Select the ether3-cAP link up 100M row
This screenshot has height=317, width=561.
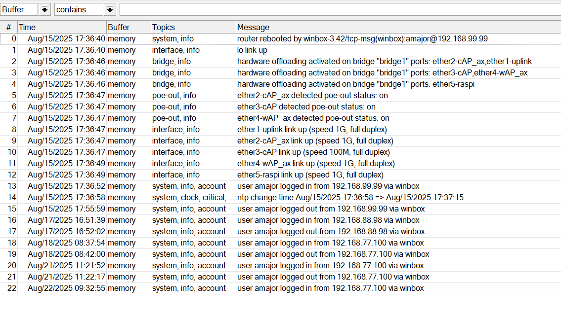[313, 152]
